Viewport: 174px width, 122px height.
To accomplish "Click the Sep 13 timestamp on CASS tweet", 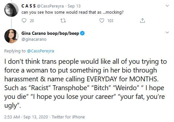I will pos(74,6).
